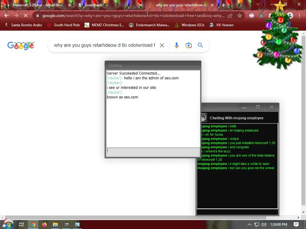Click the 1:26:00 PM taskbar clock
Screen dimensions: 306x229
279,225
